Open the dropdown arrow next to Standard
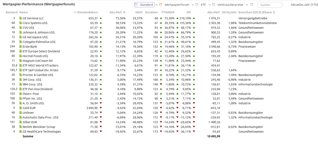318x148 pixels. tap(156, 5)
